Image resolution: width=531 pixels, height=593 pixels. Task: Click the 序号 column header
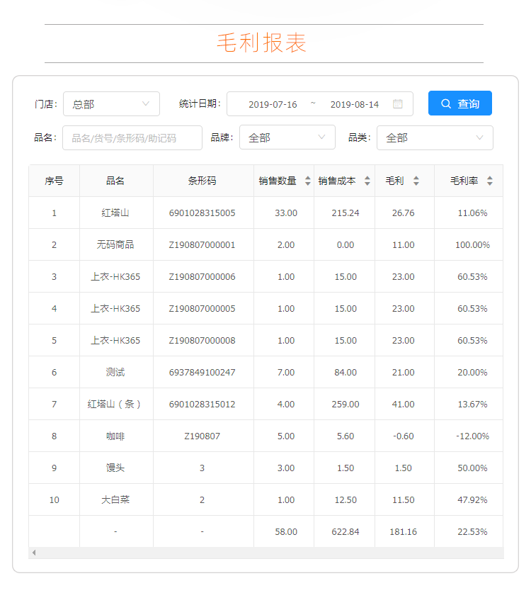pos(54,181)
